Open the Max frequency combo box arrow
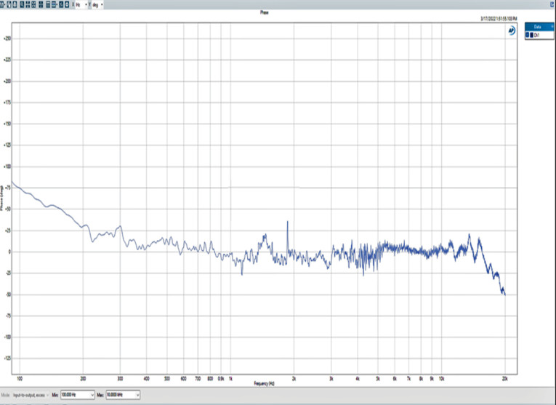This screenshot has height=405, width=556. [x=137, y=395]
